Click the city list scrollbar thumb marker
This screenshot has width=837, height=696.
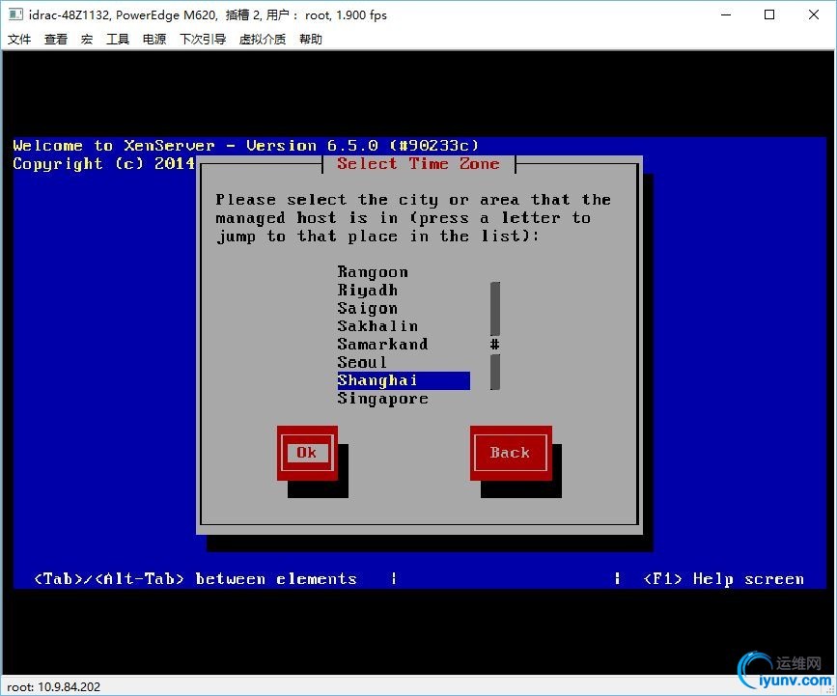click(x=495, y=345)
